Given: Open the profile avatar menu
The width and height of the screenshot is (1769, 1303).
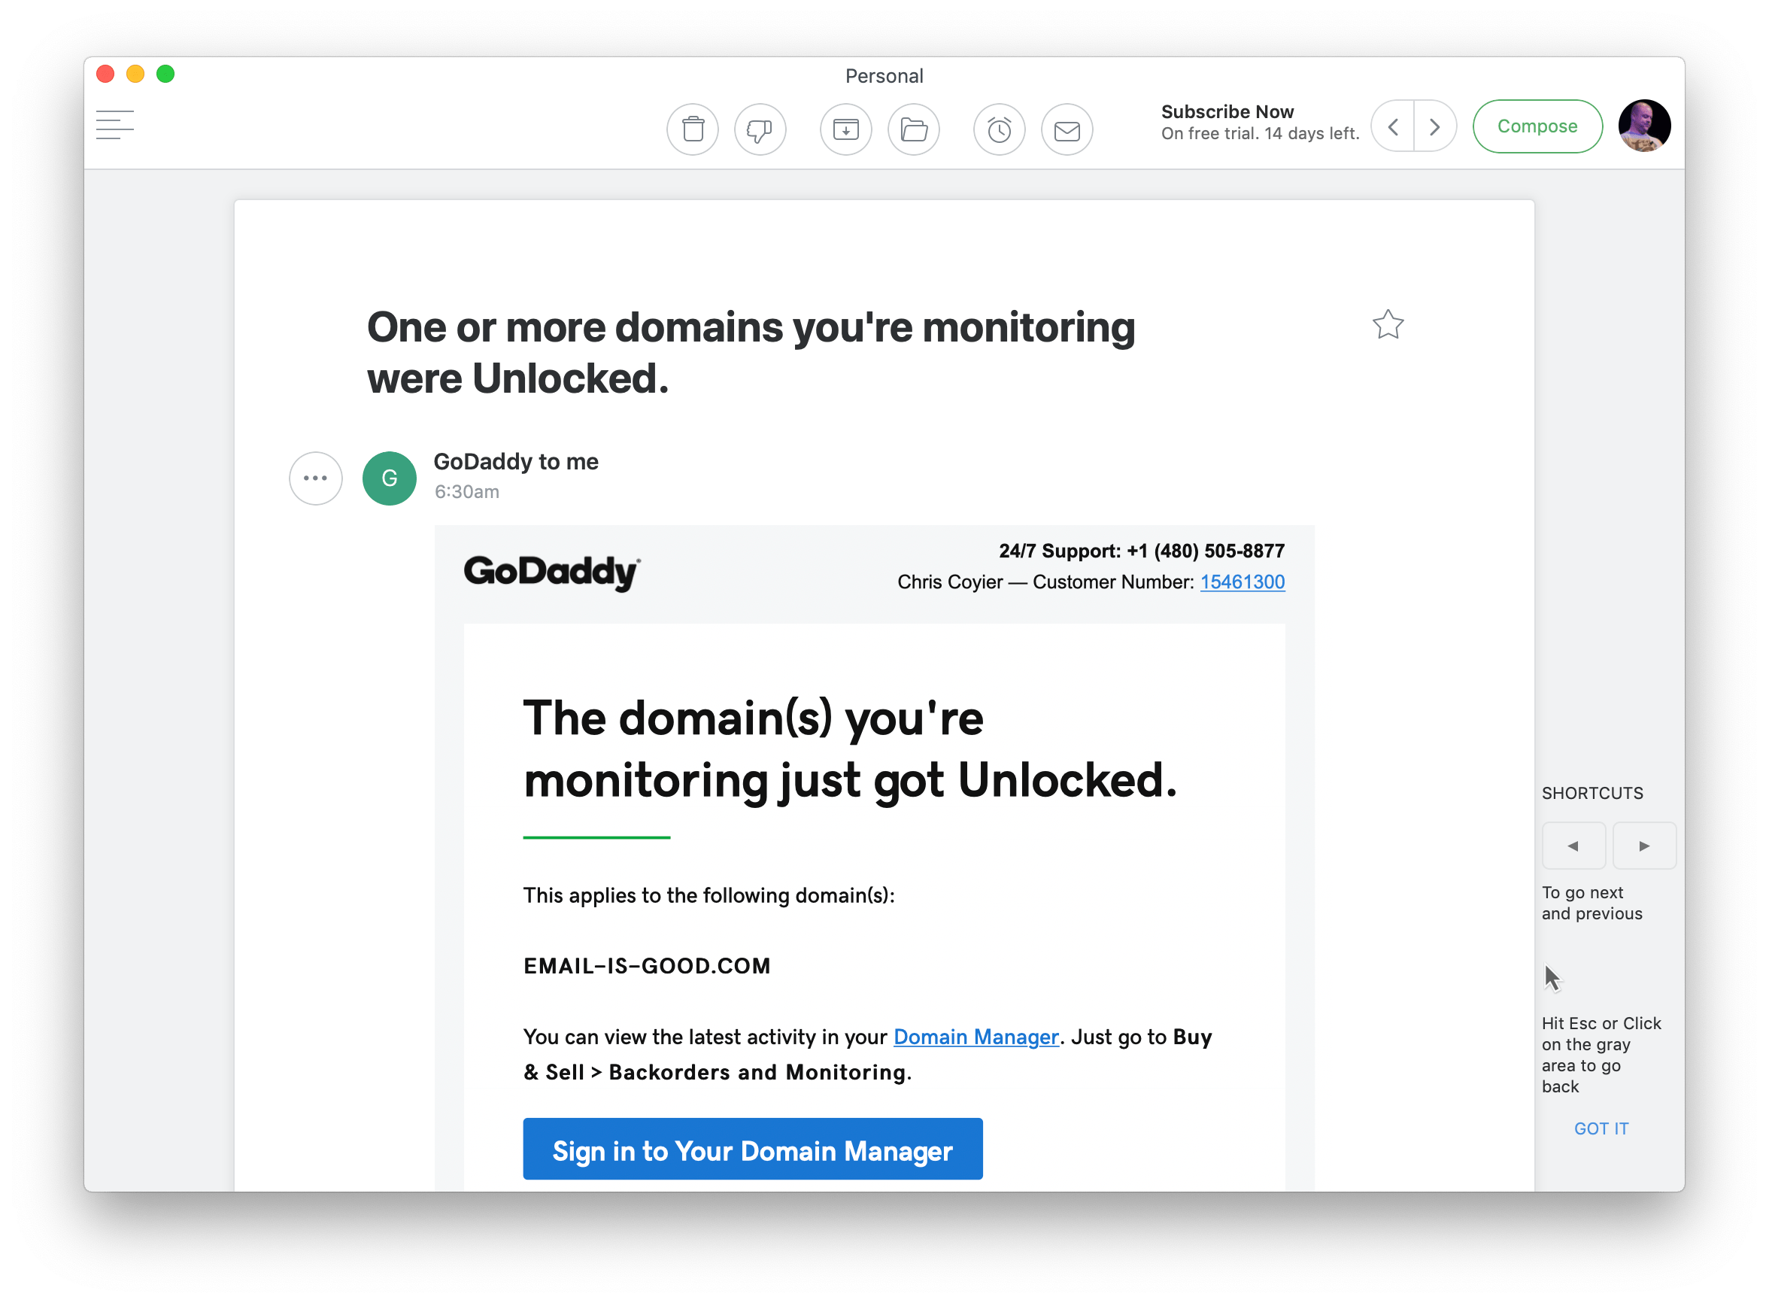Looking at the screenshot, I should tap(1643, 126).
